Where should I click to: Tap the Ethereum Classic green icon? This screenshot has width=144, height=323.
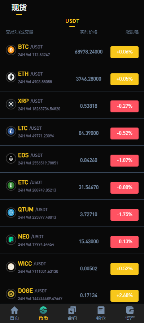(11, 185)
